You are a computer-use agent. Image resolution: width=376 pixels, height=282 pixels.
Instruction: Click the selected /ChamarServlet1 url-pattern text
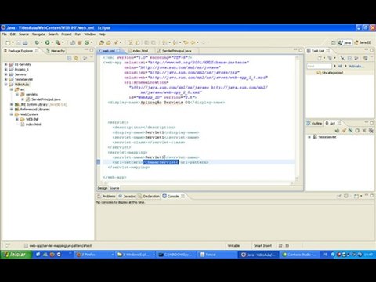click(x=161, y=162)
